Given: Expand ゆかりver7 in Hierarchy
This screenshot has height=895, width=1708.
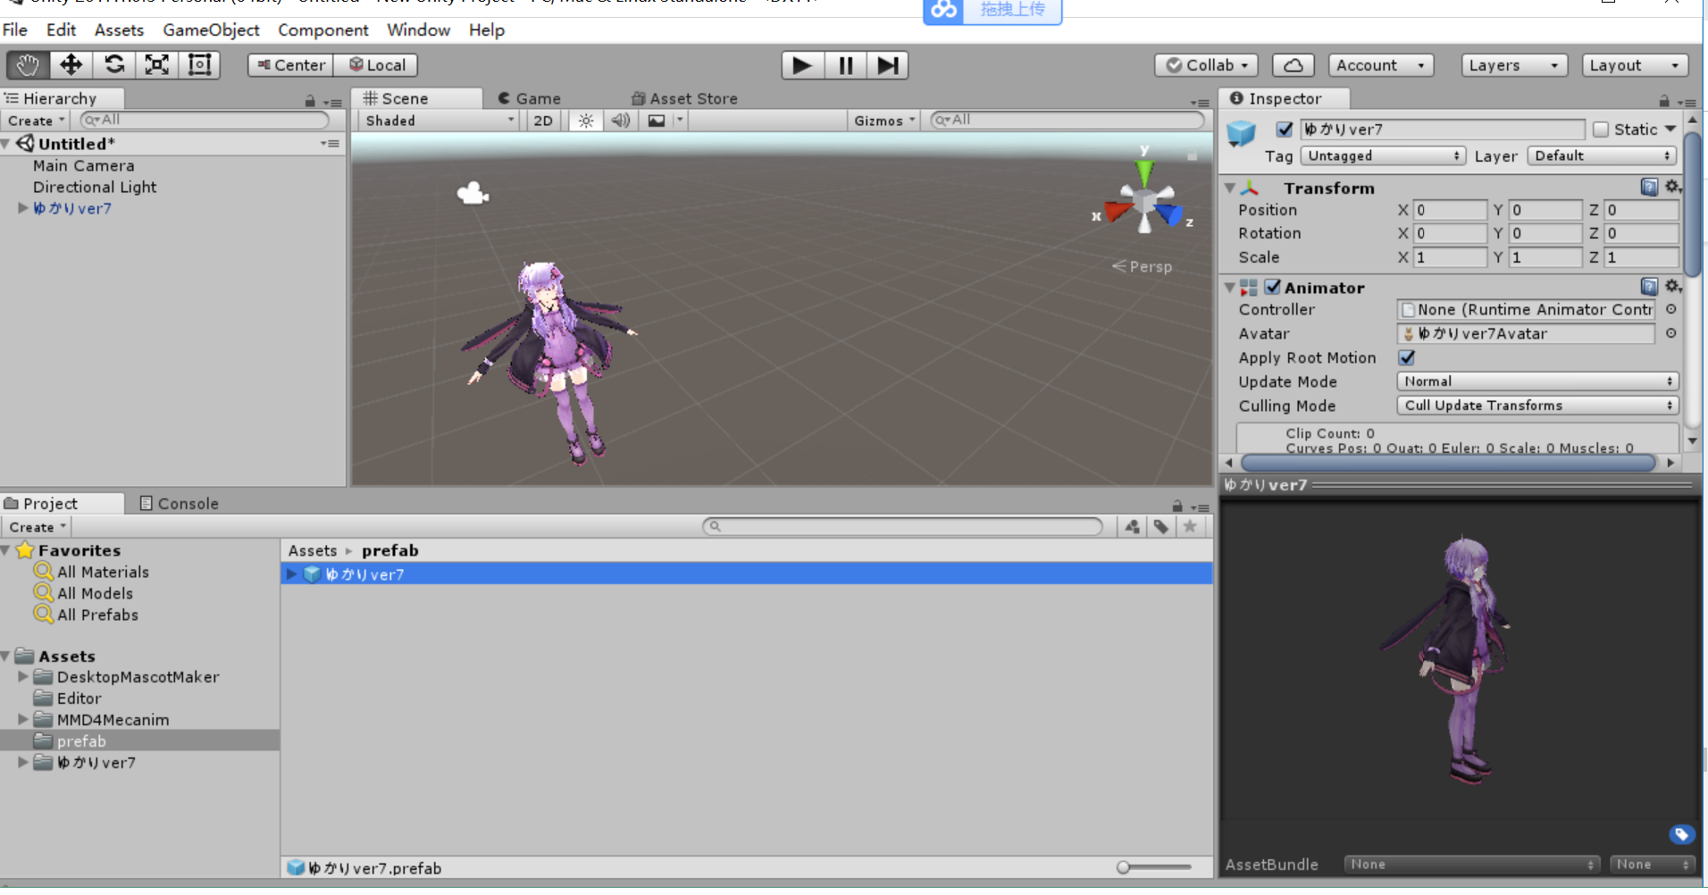Looking at the screenshot, I should point(23,208).
